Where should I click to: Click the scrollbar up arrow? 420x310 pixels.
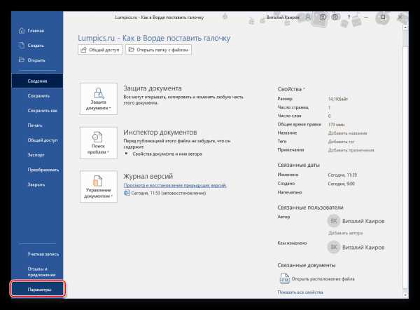tap(405, 27)
